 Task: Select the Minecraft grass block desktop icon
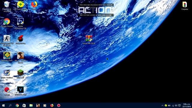pyautogui.click(x=20, y=74)
